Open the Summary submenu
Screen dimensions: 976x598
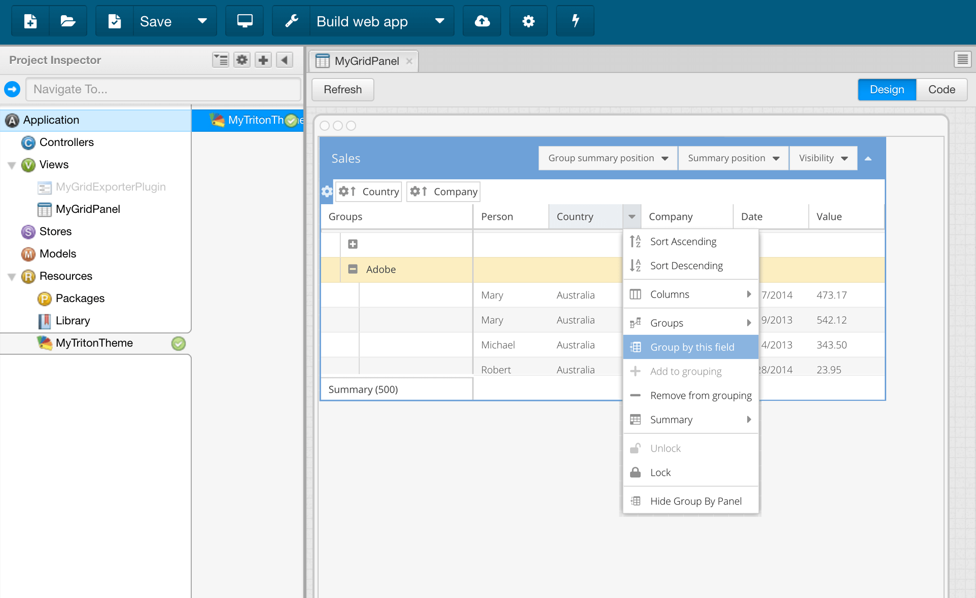[x=690, y=420]
